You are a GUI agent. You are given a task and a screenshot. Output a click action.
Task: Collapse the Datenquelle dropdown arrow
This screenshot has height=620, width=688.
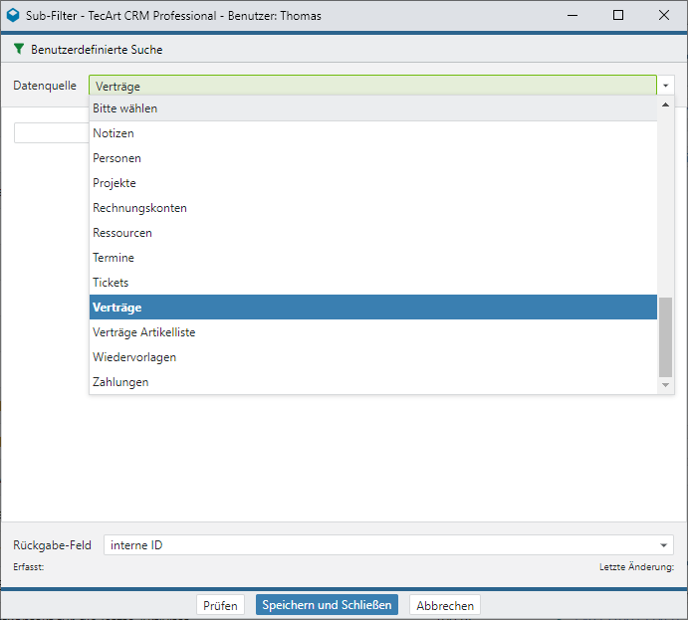point(666,86)
